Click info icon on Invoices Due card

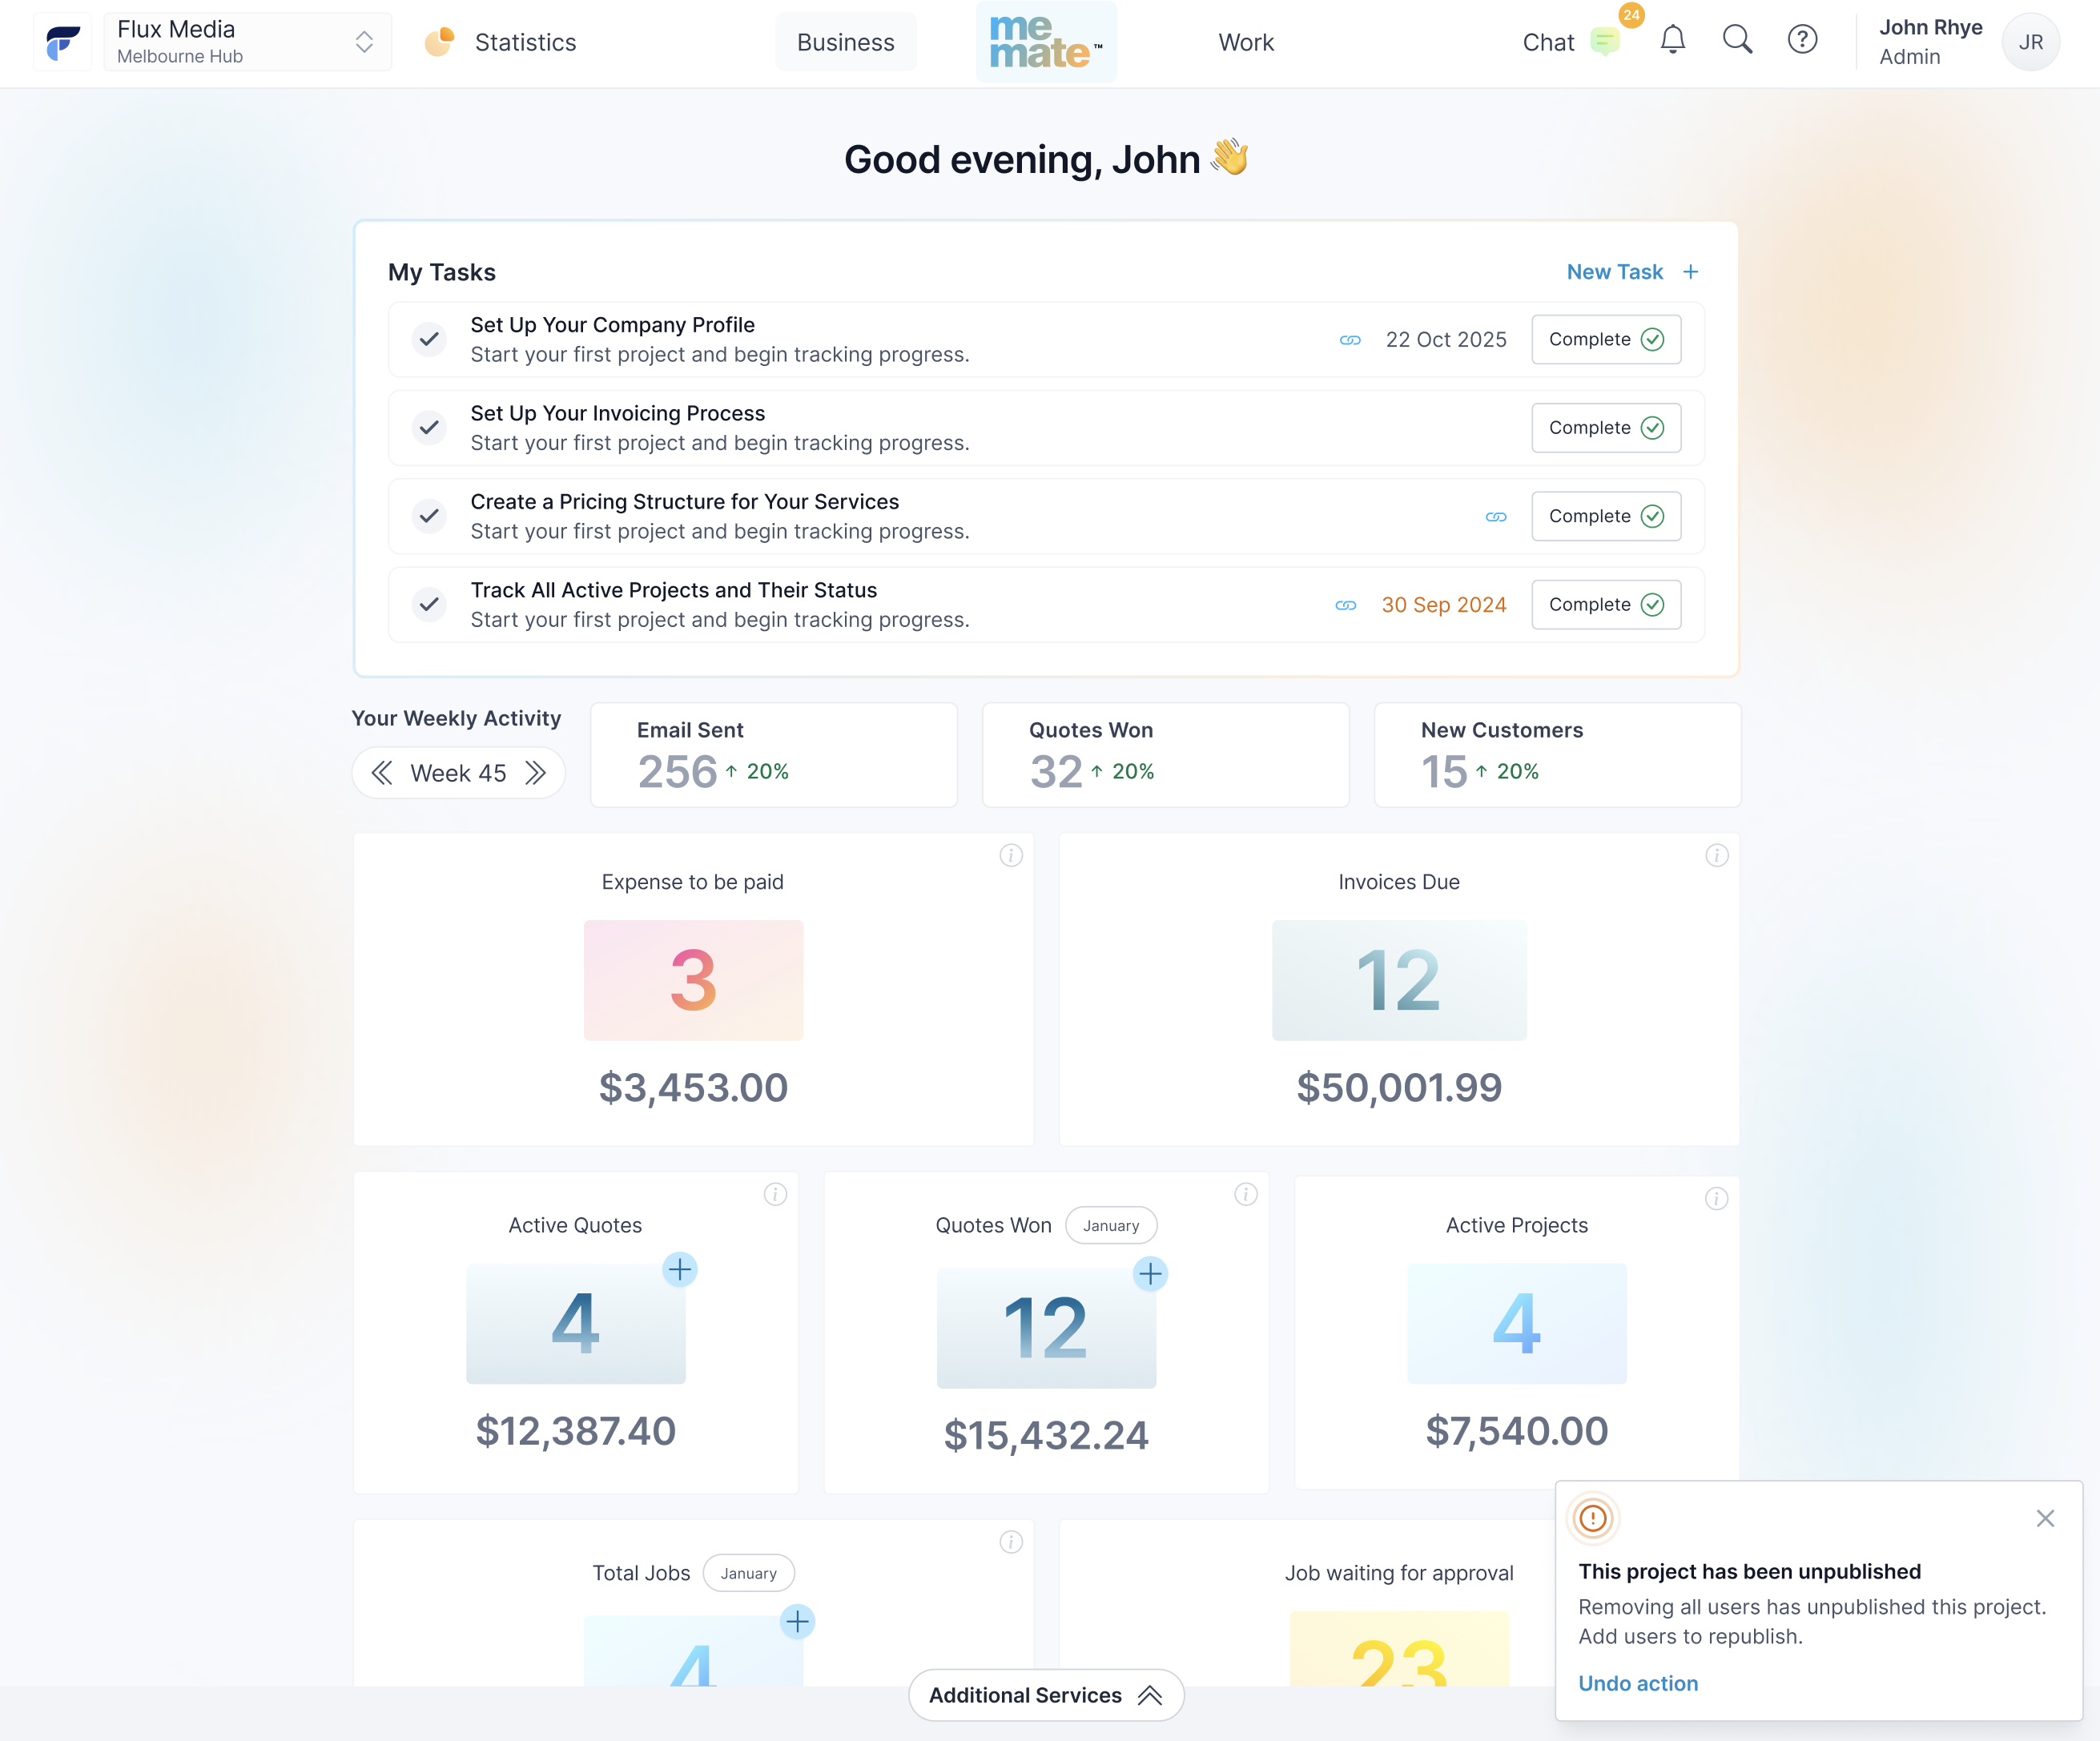pos(1716,855)
